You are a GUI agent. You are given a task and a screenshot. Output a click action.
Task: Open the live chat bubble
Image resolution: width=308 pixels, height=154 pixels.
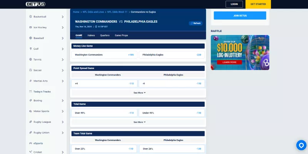[x=301, y=145]
